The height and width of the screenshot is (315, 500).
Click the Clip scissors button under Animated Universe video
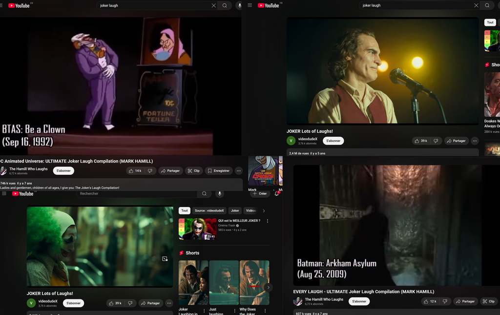pyautogui.click(x=194, y=171)
